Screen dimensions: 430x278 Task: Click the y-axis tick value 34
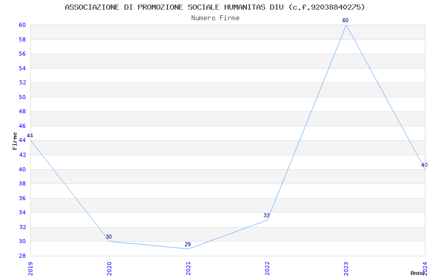tap(22, 212)
